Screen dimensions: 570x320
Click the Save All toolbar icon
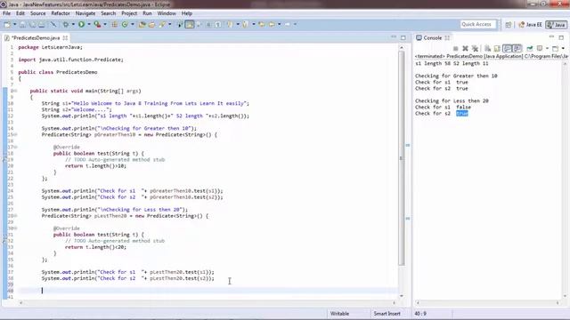[32, 24]
